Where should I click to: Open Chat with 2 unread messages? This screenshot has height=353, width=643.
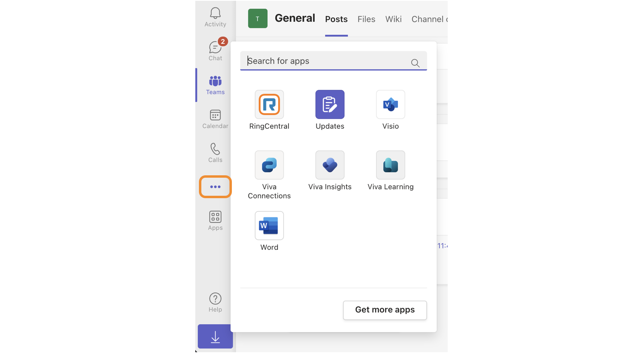(215, 51)
